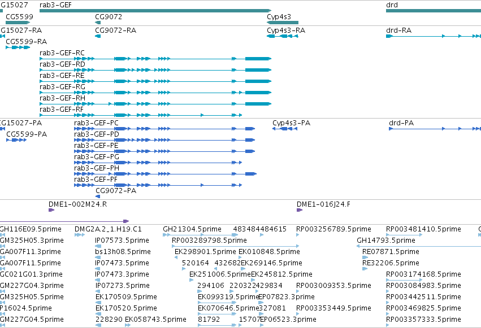Select transcript rab3-GEF-RH
Screen dimensions: 481x328
pyautogui.click(x=155, y=104)
